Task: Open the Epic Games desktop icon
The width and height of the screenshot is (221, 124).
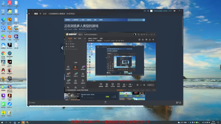Action: pos(10,79)
